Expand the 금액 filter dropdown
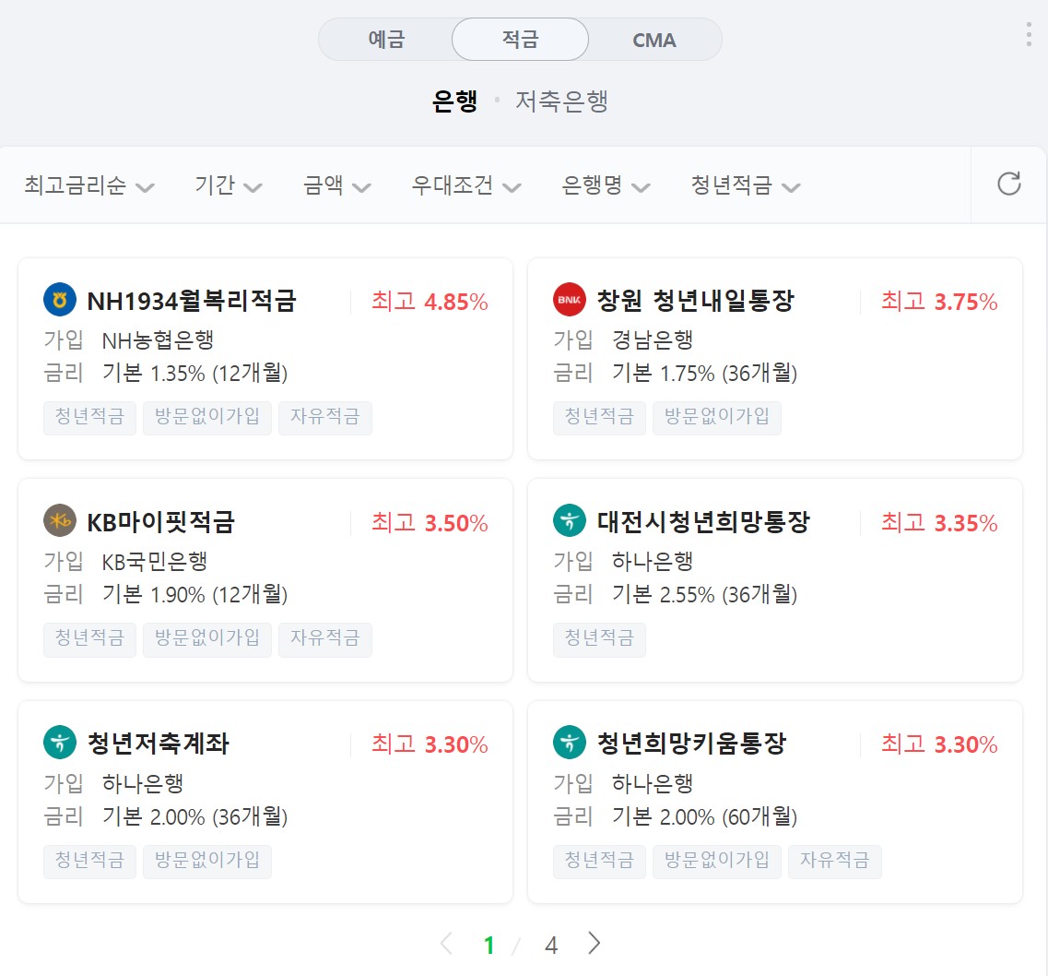1048x976 pixels. (336, 185)
